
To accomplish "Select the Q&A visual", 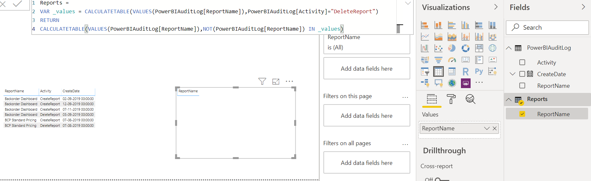I will [x=438, y=83].
